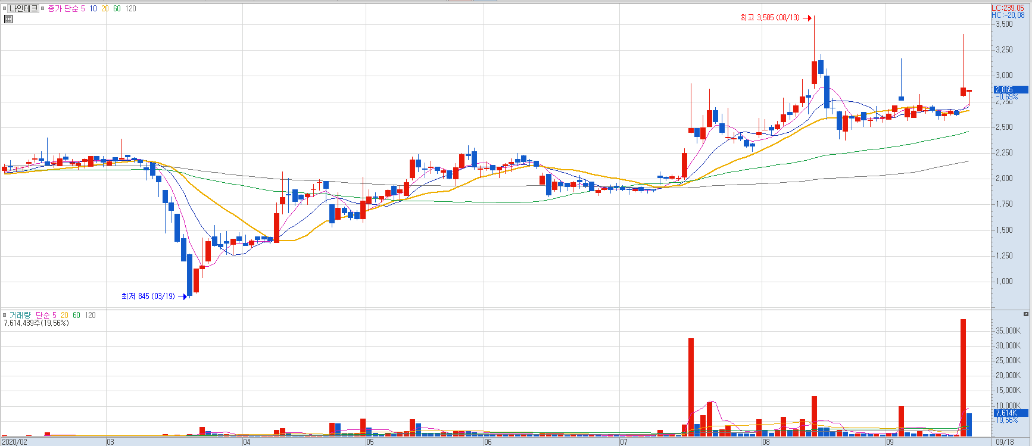Open the data table grid icon
Viewport: 1032px width, 446px height.
point(8,19)
